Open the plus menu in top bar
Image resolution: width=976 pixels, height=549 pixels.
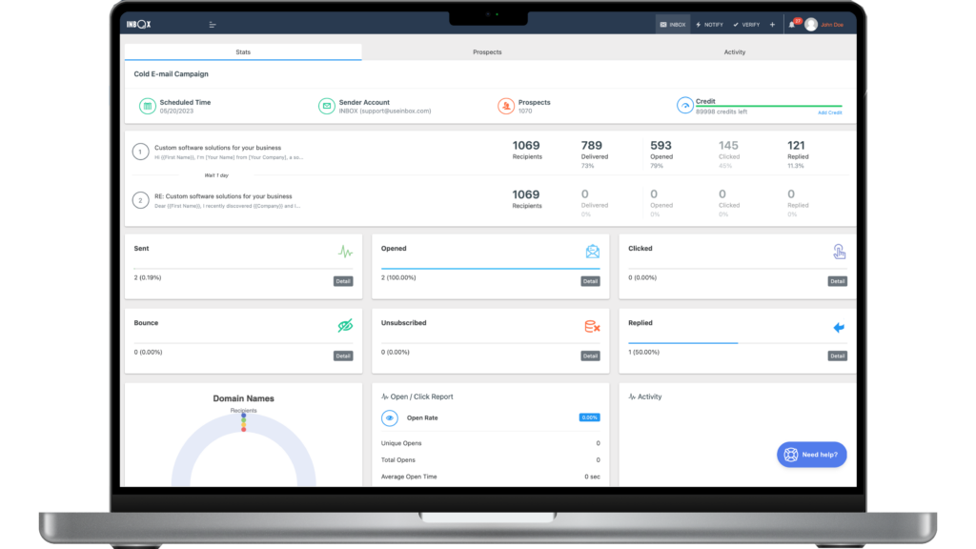(x=772, y=25)
